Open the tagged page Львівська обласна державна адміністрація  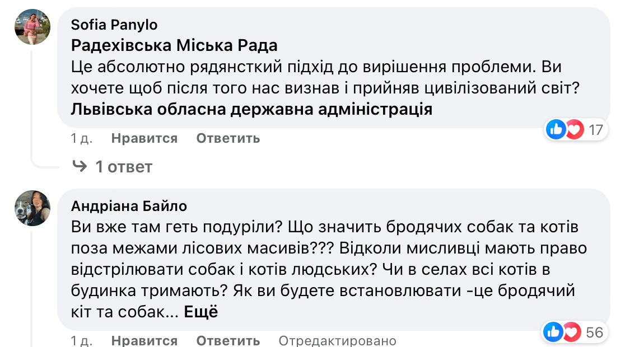(251, 109)
